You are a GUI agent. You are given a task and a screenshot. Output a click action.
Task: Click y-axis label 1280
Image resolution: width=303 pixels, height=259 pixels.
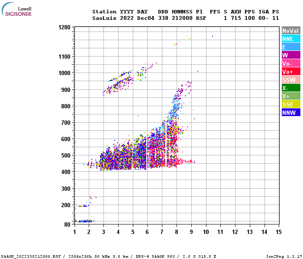(64, 27)
